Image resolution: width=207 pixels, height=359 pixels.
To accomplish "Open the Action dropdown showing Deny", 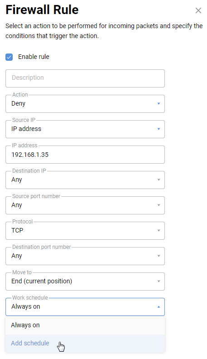I will (x=85, y=104).
